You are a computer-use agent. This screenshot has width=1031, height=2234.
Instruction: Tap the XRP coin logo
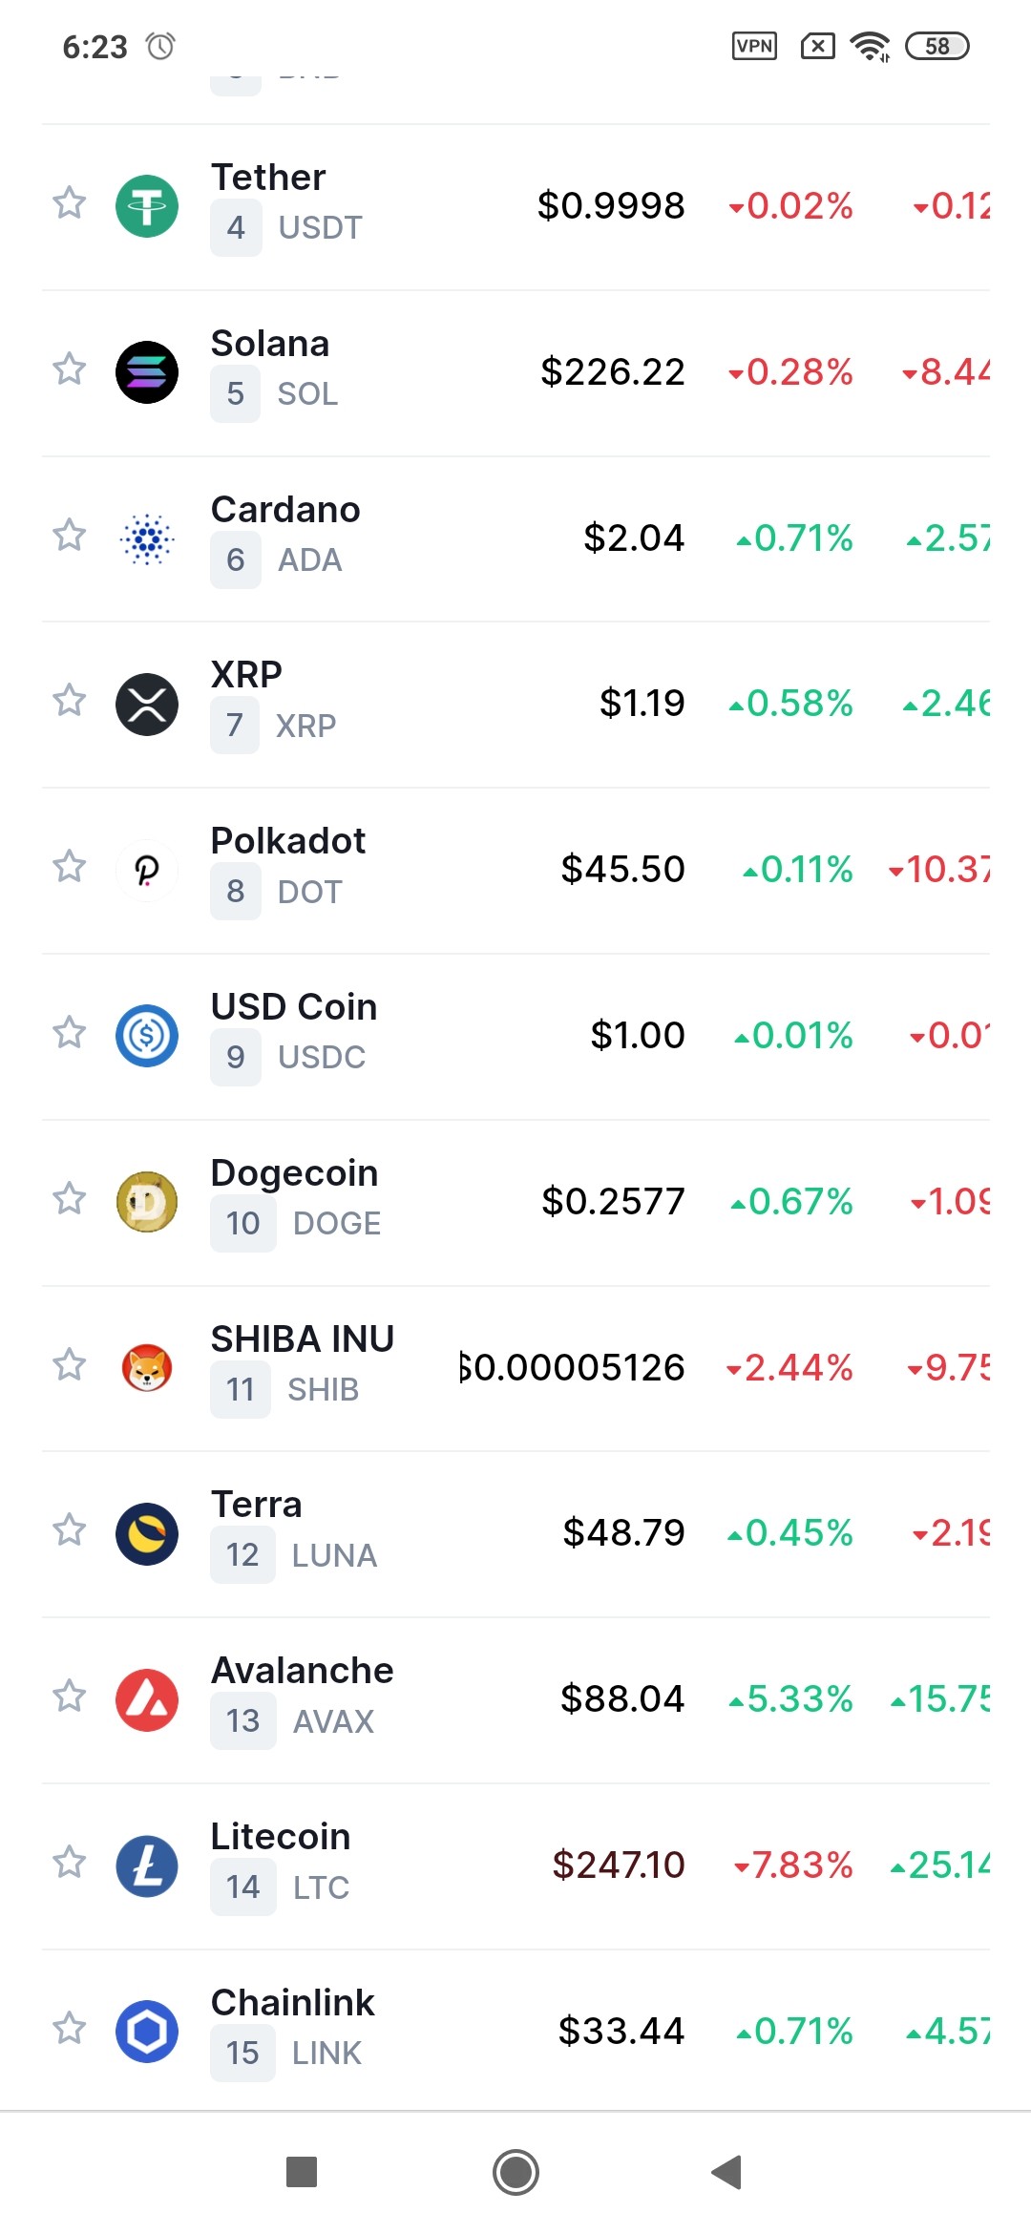tap(147, 704)
